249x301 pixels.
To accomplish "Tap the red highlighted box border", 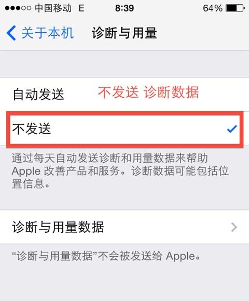I will (x=125, y=114).
